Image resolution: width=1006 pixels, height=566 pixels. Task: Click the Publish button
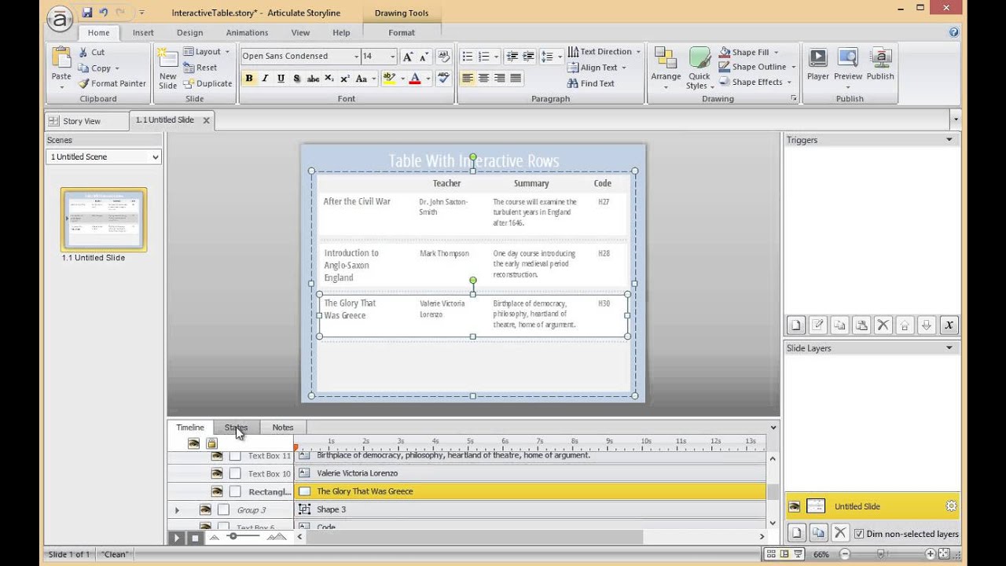pyautogui.click(x=880, y=65)
